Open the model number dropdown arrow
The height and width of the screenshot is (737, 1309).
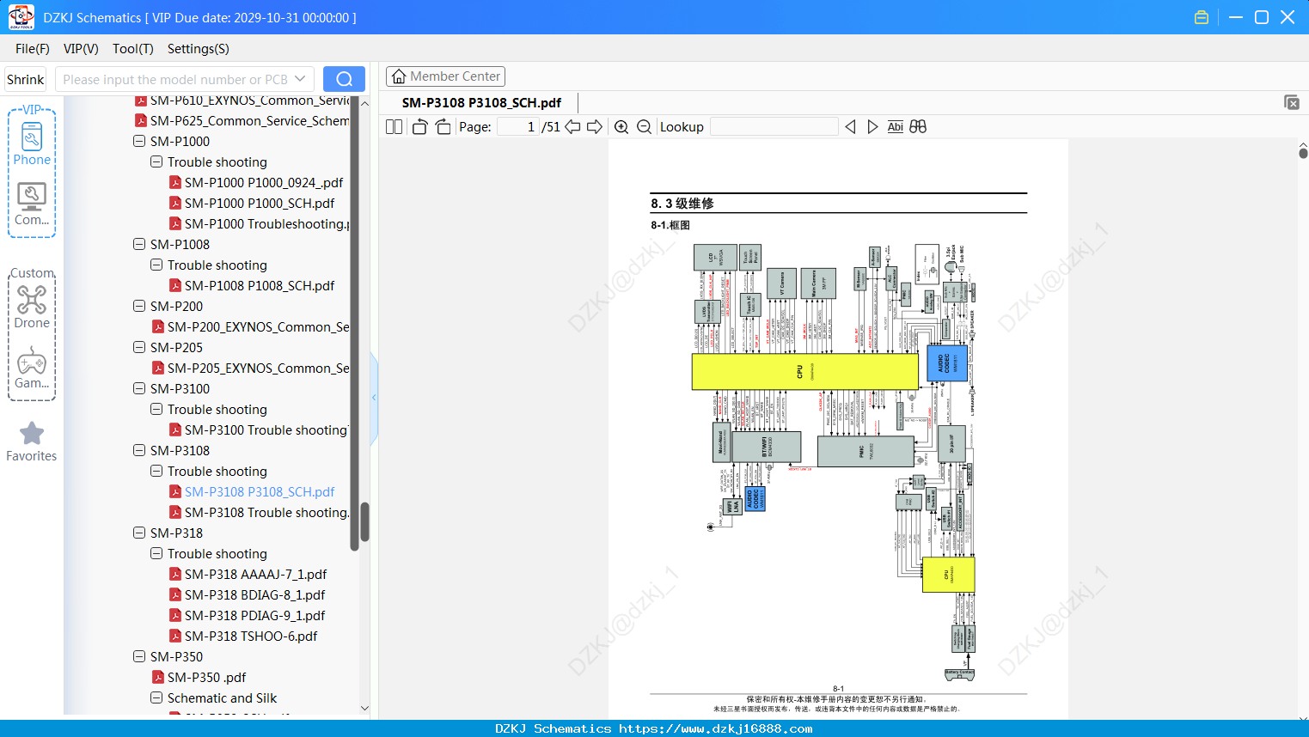[300, 79]
